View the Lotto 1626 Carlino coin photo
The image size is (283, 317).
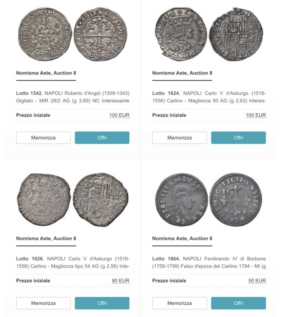73,199
